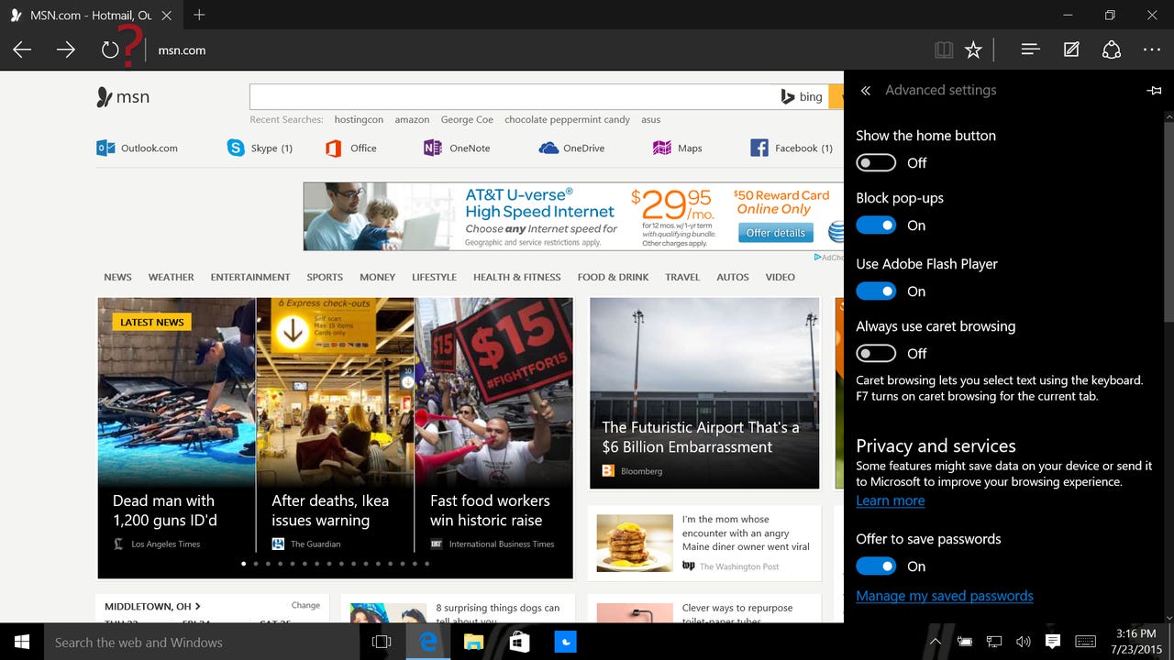Enable Show the home button
1174x660 pixels.
coord(876,162)
